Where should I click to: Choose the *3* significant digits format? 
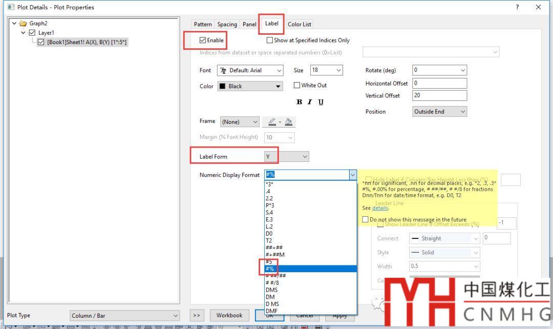pyautogui.click(x=311, y=184)
